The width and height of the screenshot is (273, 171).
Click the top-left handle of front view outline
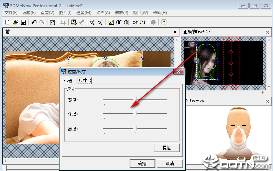pyautogui.click(x=69, y=58)
